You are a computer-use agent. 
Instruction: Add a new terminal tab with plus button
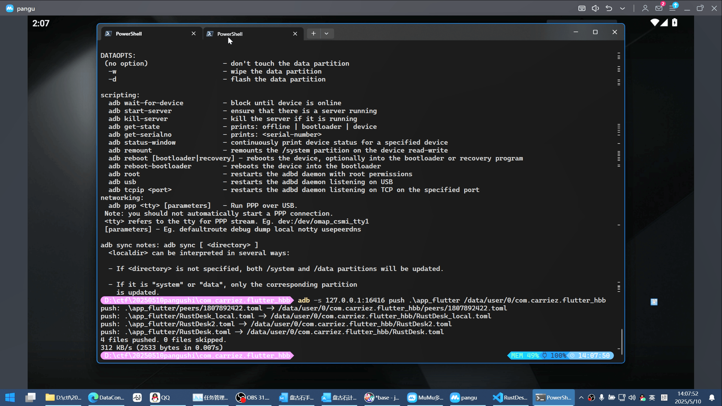pyautogui.click(x=313, y=34)
